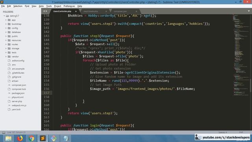Image resolution: width=252 pixels, height=142 pixels.
Task: Expand the config folder
Action: (x=6, y=28)
